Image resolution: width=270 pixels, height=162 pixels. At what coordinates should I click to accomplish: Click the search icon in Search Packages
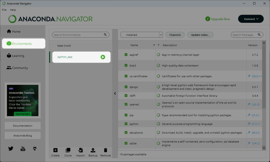coord(259,35)
